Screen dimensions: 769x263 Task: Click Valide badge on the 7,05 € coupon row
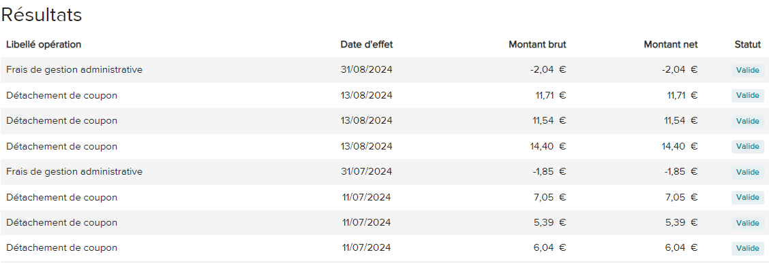click(747, 198)
